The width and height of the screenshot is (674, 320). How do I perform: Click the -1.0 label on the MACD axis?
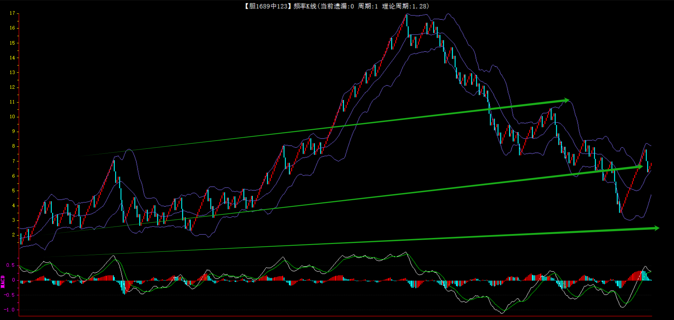[x=9, y=310]
